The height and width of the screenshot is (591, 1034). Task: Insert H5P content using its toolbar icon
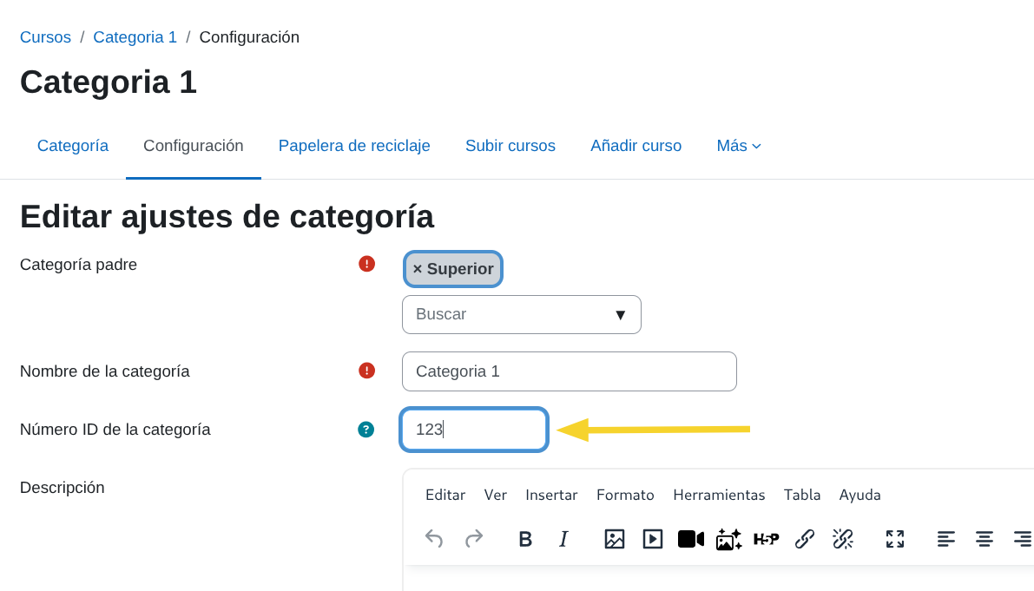click(x=766, y=539)
